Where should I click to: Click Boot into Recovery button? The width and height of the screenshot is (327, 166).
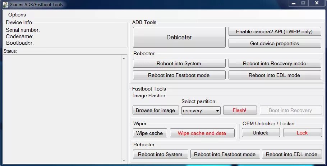[x=290, y=110]
